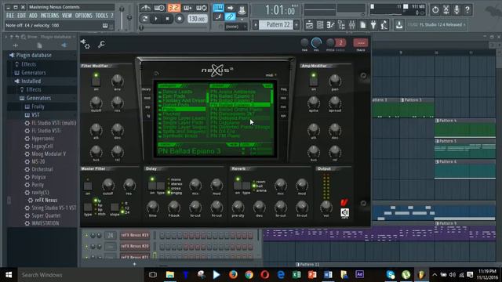Screen dimensions: 502x282
Task: Toggle the Delay on button
Action: 151,186
